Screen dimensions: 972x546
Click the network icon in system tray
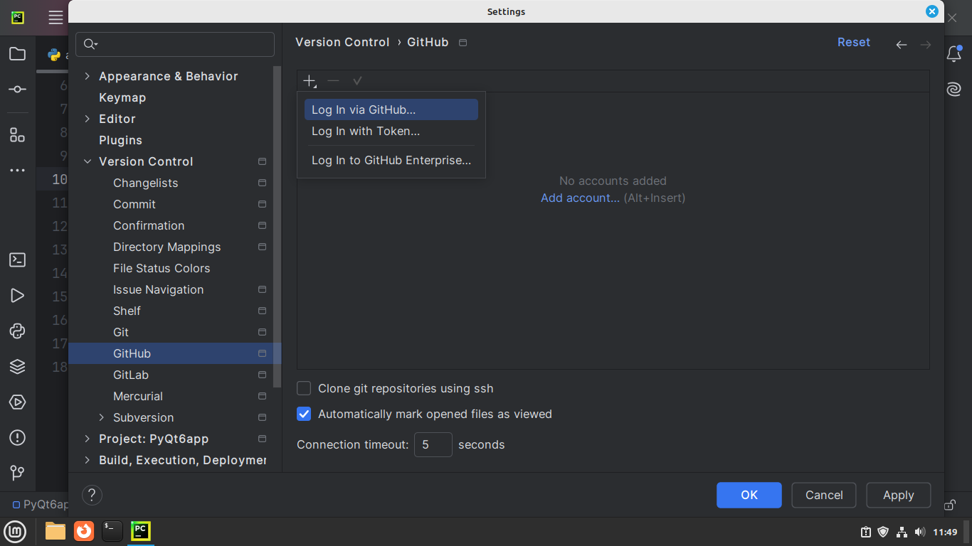pyautogui.click(x=902, y=532)
